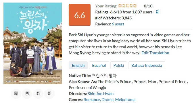The image size is (194, 103).
Task: Open the Melodrama genre link
Action: pos(125,100)
